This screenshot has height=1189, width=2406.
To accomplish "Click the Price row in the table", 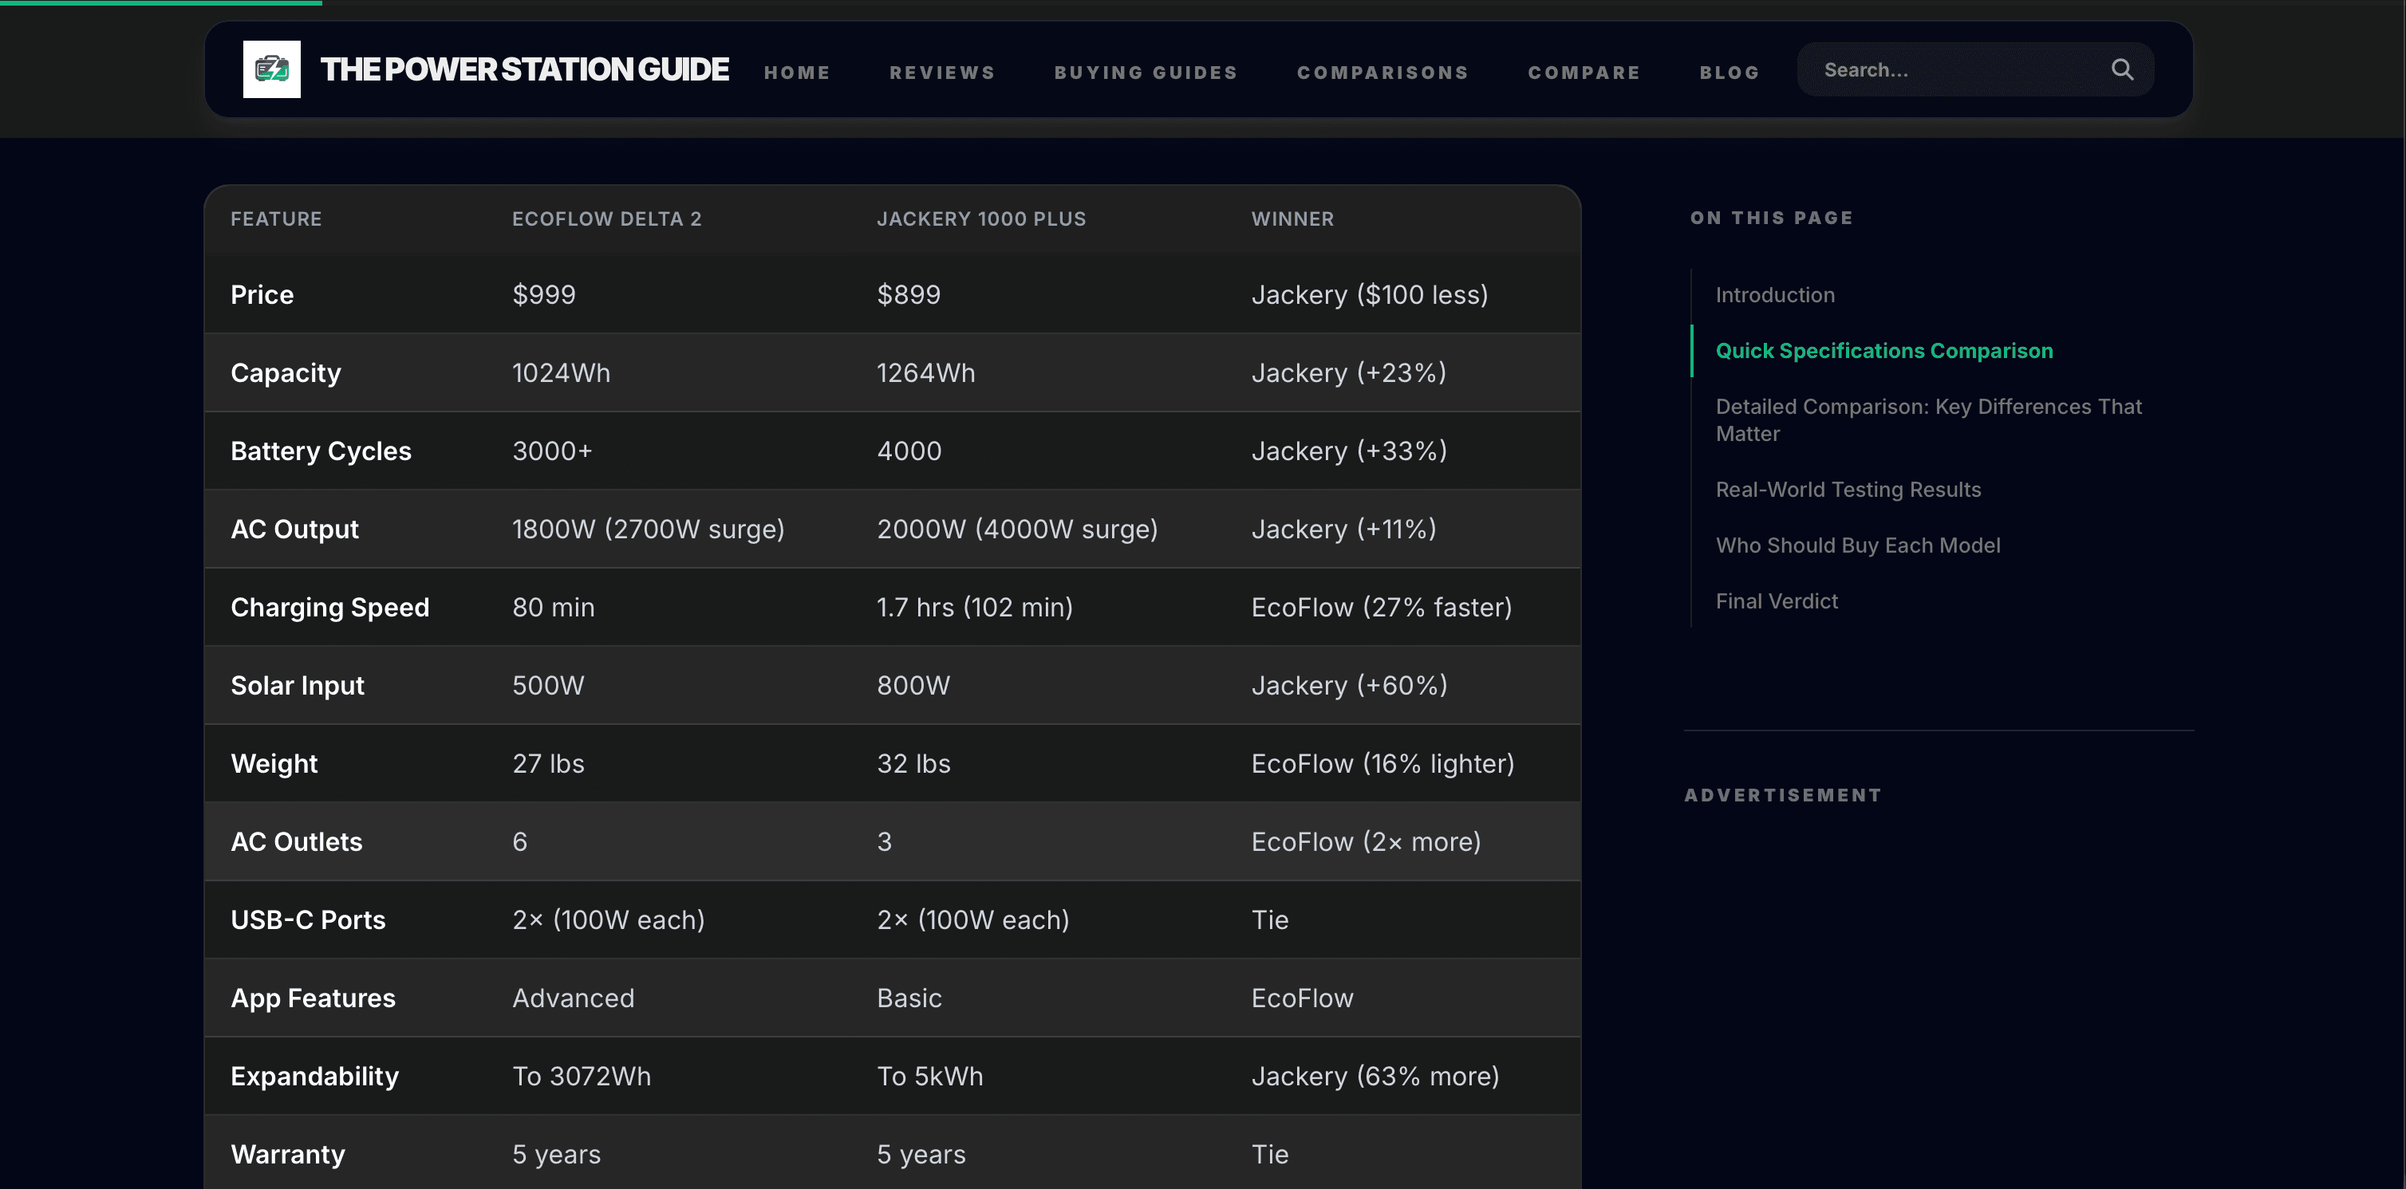I will coord(262,293).
